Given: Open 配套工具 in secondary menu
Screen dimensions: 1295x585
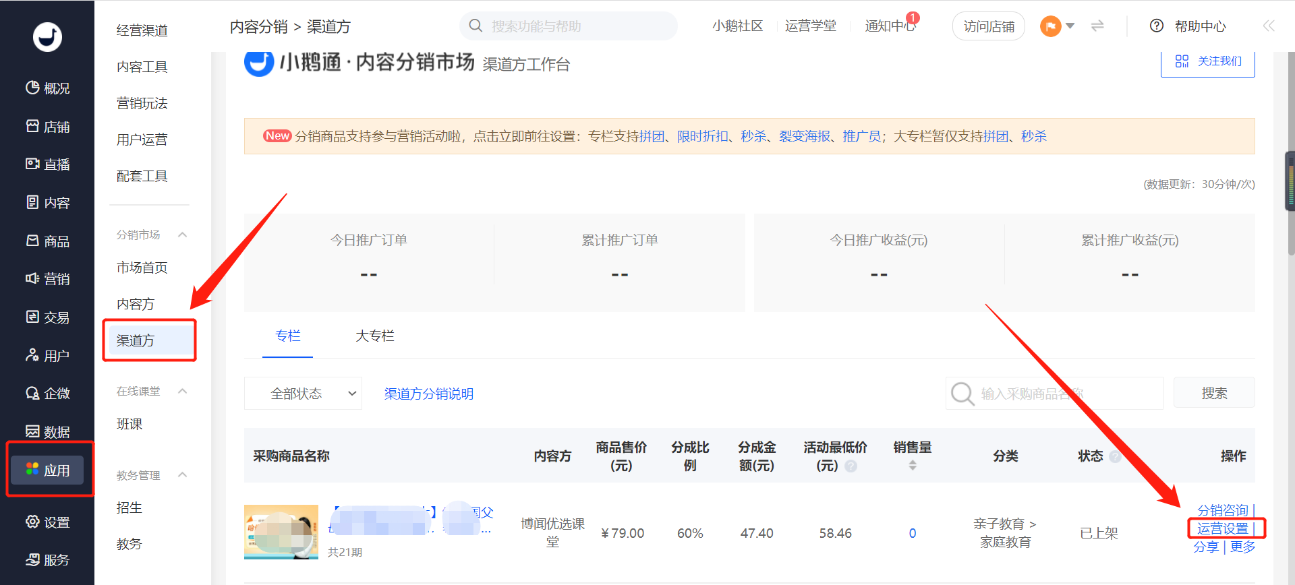Looking at the screenshot, I should tap(142, 176).
